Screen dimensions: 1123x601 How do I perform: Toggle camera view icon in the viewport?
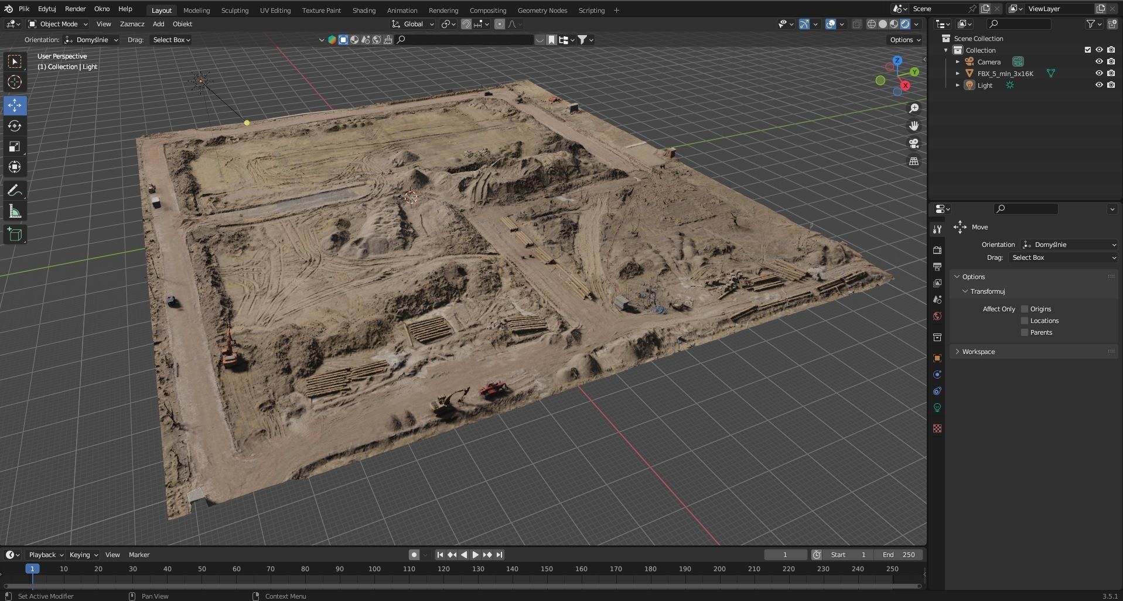tap(914, 143)
